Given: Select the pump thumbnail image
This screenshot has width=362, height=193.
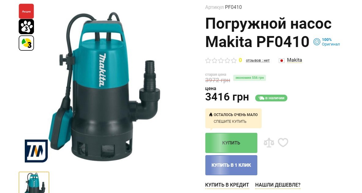Looking at the screenshot, I should click(34, 182).
